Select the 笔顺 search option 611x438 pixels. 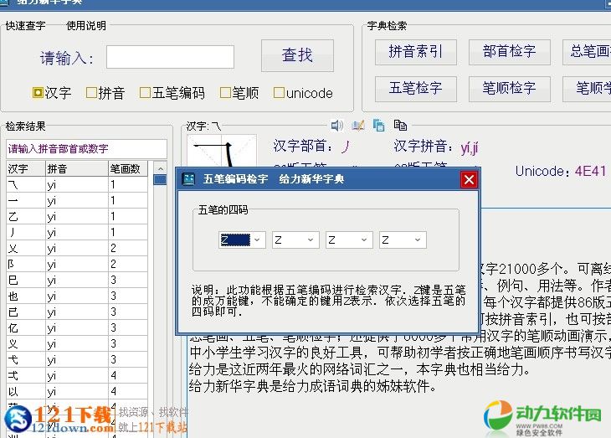(225, 93)
